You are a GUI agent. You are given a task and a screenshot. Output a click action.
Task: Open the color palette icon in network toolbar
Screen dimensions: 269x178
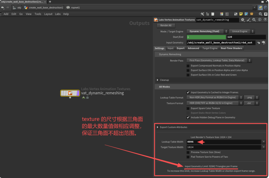tap(222, 14)
